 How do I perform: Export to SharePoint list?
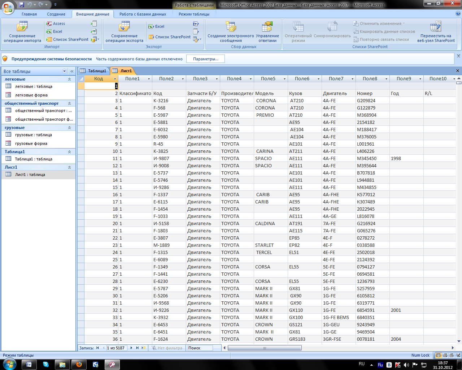point(169,37)
